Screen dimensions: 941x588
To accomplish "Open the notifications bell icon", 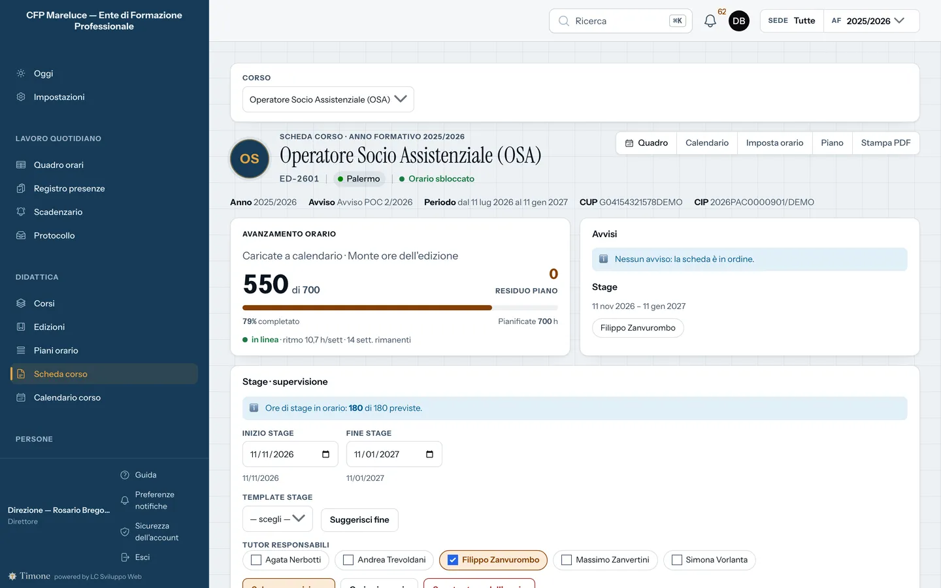I will coord(710,21).
